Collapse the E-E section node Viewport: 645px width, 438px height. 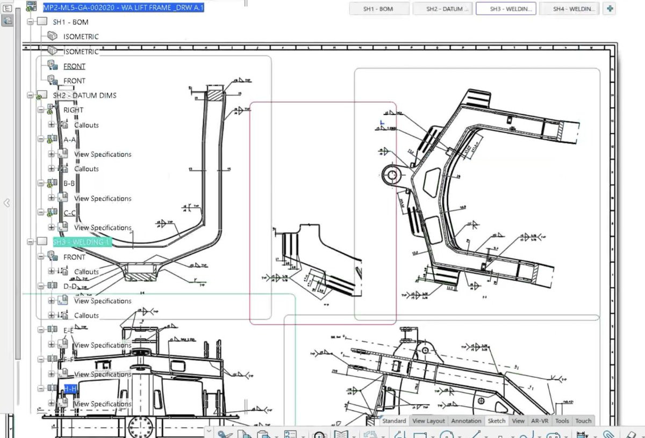coord(41,330)
